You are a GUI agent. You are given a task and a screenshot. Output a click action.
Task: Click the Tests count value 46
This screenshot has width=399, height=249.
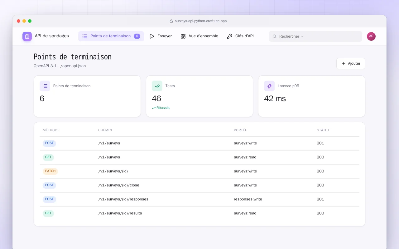tap(156, 99)
